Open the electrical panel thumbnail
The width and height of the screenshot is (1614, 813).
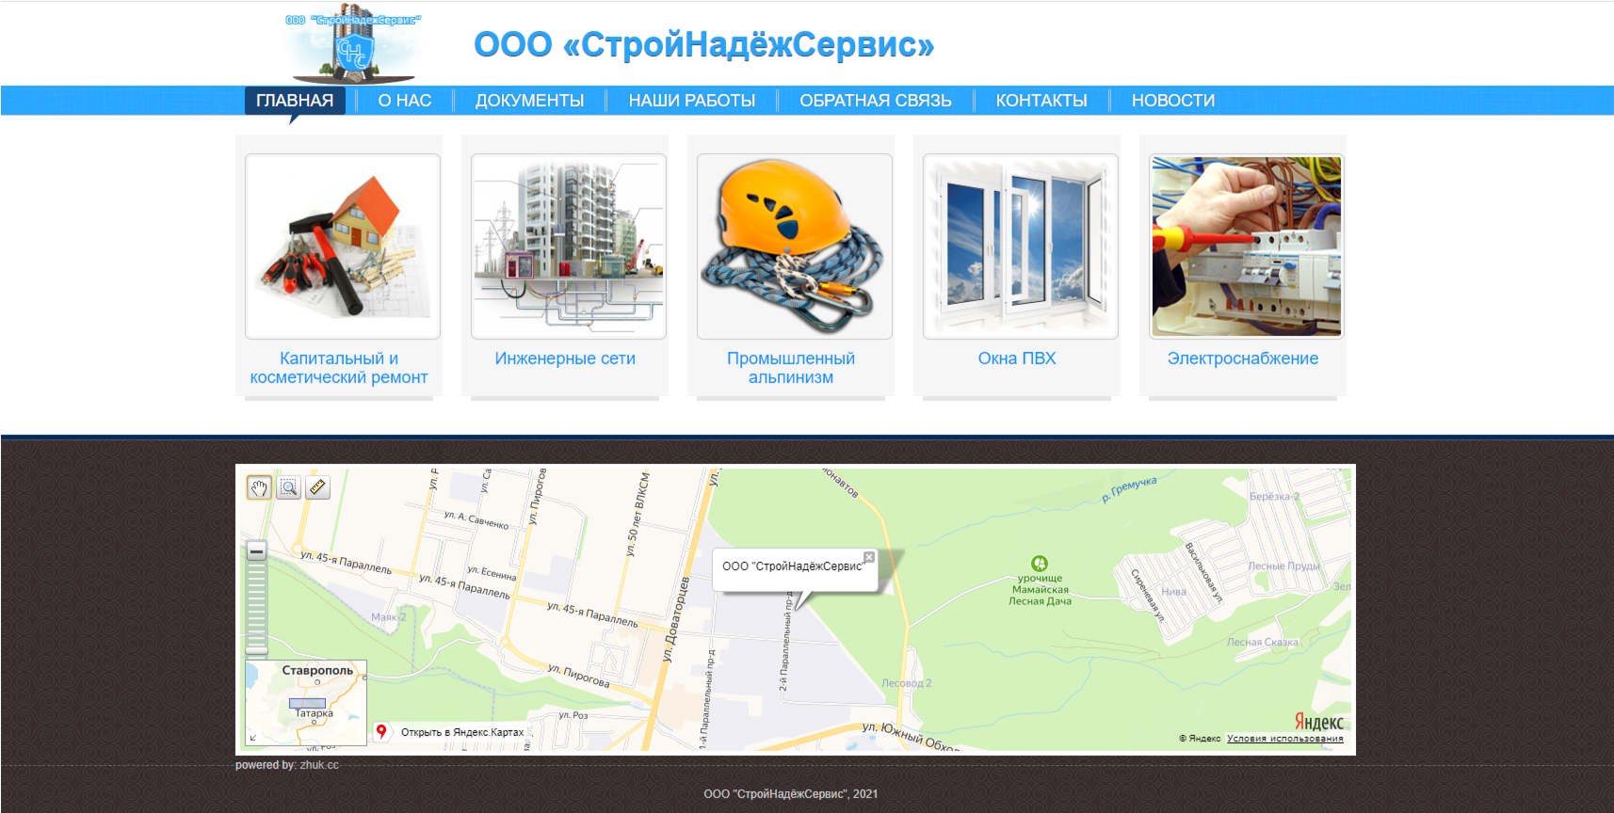click(1247, 247)
